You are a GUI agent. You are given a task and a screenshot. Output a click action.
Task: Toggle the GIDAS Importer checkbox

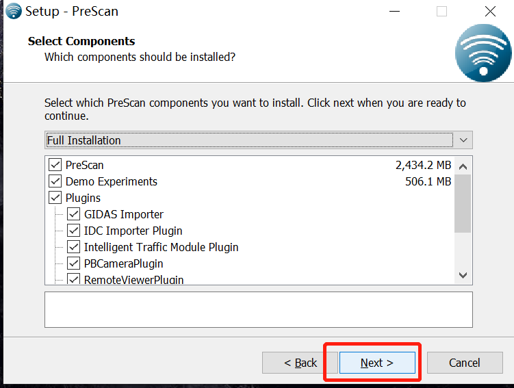click(x=73, y=214)
